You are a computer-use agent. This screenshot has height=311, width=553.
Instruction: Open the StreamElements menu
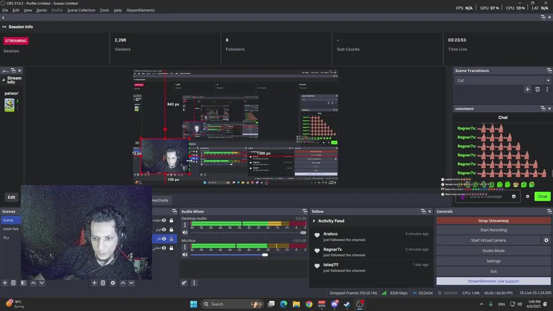[140, 10]
